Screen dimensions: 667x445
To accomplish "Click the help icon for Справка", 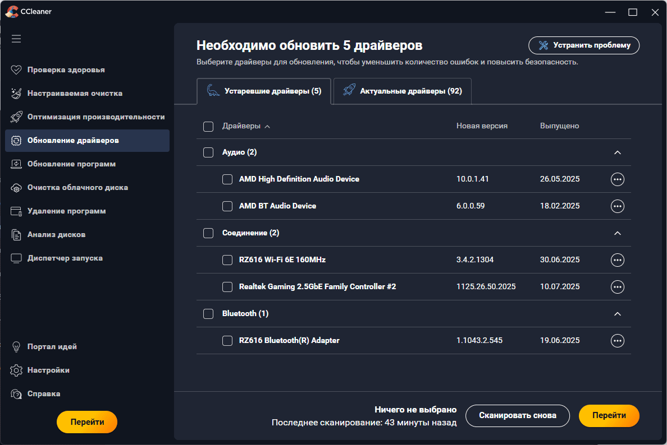I will (x=16, y=394).
